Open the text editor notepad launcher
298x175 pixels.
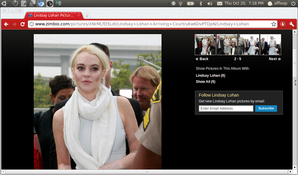coord(24,3)
